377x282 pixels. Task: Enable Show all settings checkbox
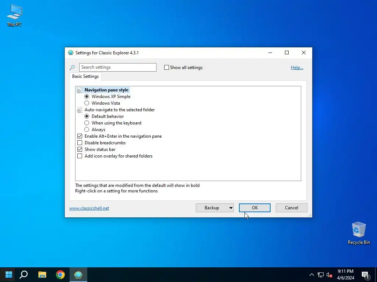[x=166, y=68]
